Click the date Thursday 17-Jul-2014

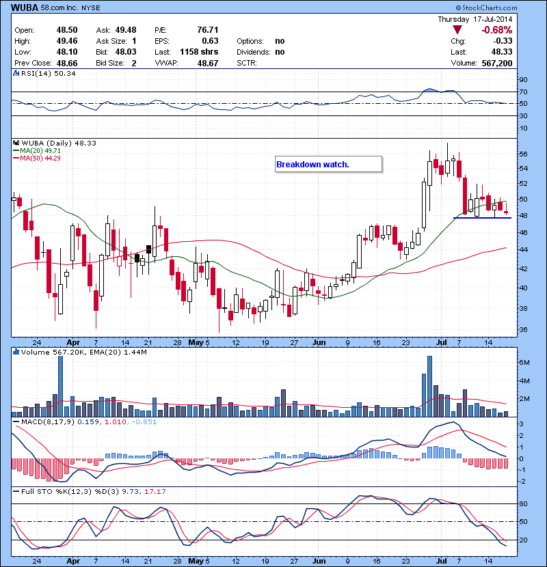[475, 19]
